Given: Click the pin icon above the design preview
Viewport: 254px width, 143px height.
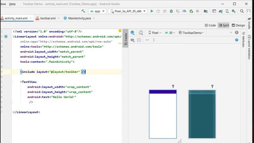Looking at the screenshot, I should [173, 86].
